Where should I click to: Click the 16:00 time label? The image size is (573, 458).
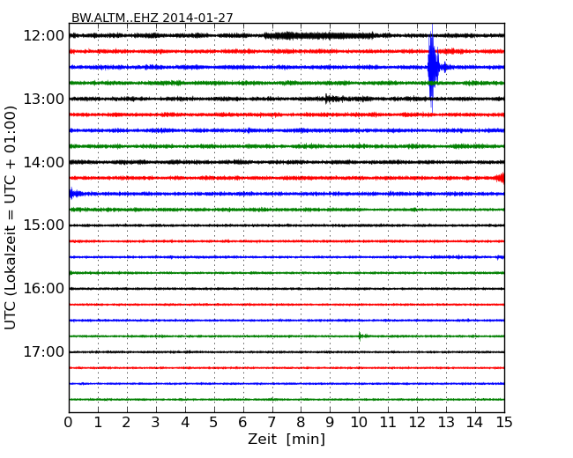tap(43, 289)
